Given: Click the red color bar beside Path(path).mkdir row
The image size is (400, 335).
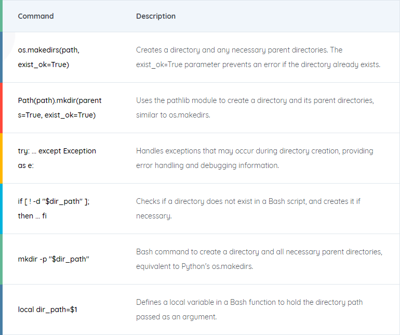Looking at the screenshot, I should 1,108.
